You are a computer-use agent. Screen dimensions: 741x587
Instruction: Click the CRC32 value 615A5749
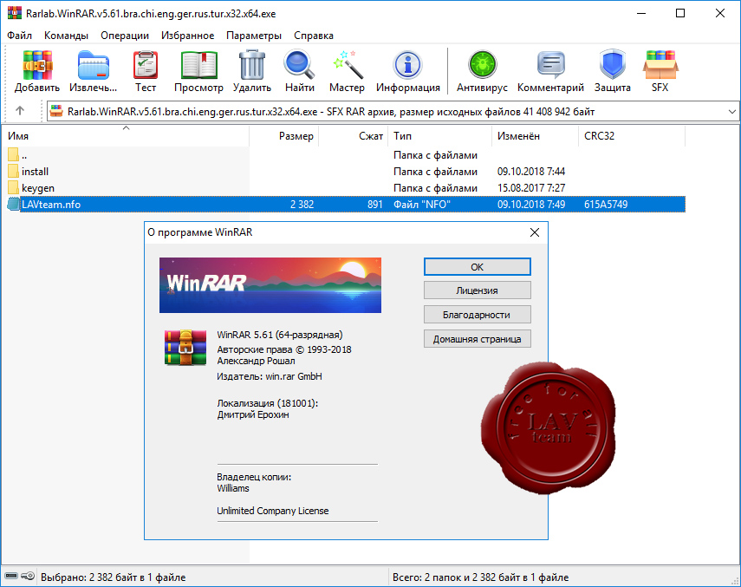point(606,205)
